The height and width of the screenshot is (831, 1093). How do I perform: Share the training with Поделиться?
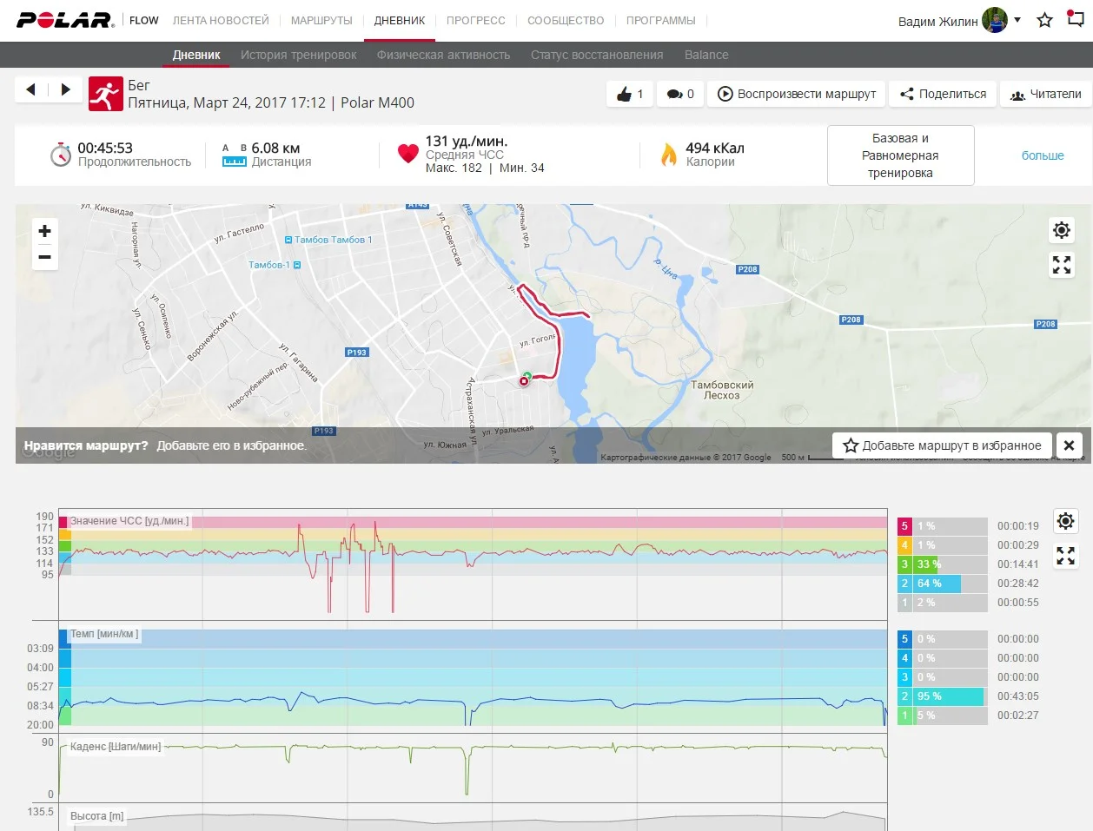[x=943, y=94]
